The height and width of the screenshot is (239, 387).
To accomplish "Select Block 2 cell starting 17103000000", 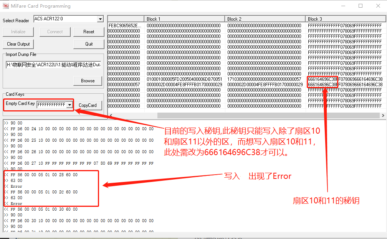I will pos(264,79).
